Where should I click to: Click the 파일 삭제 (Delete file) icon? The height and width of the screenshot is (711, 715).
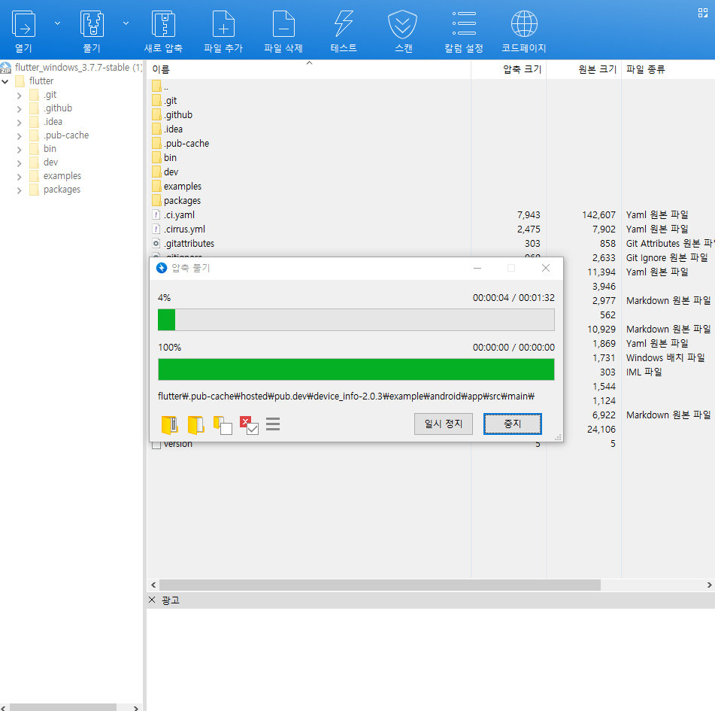click(283, 24)
